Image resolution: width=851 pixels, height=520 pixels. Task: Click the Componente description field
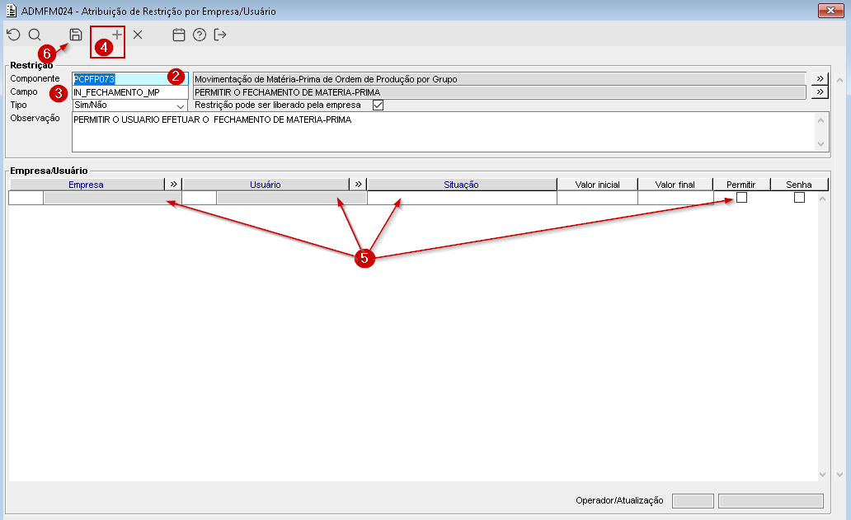coord(500,78)
